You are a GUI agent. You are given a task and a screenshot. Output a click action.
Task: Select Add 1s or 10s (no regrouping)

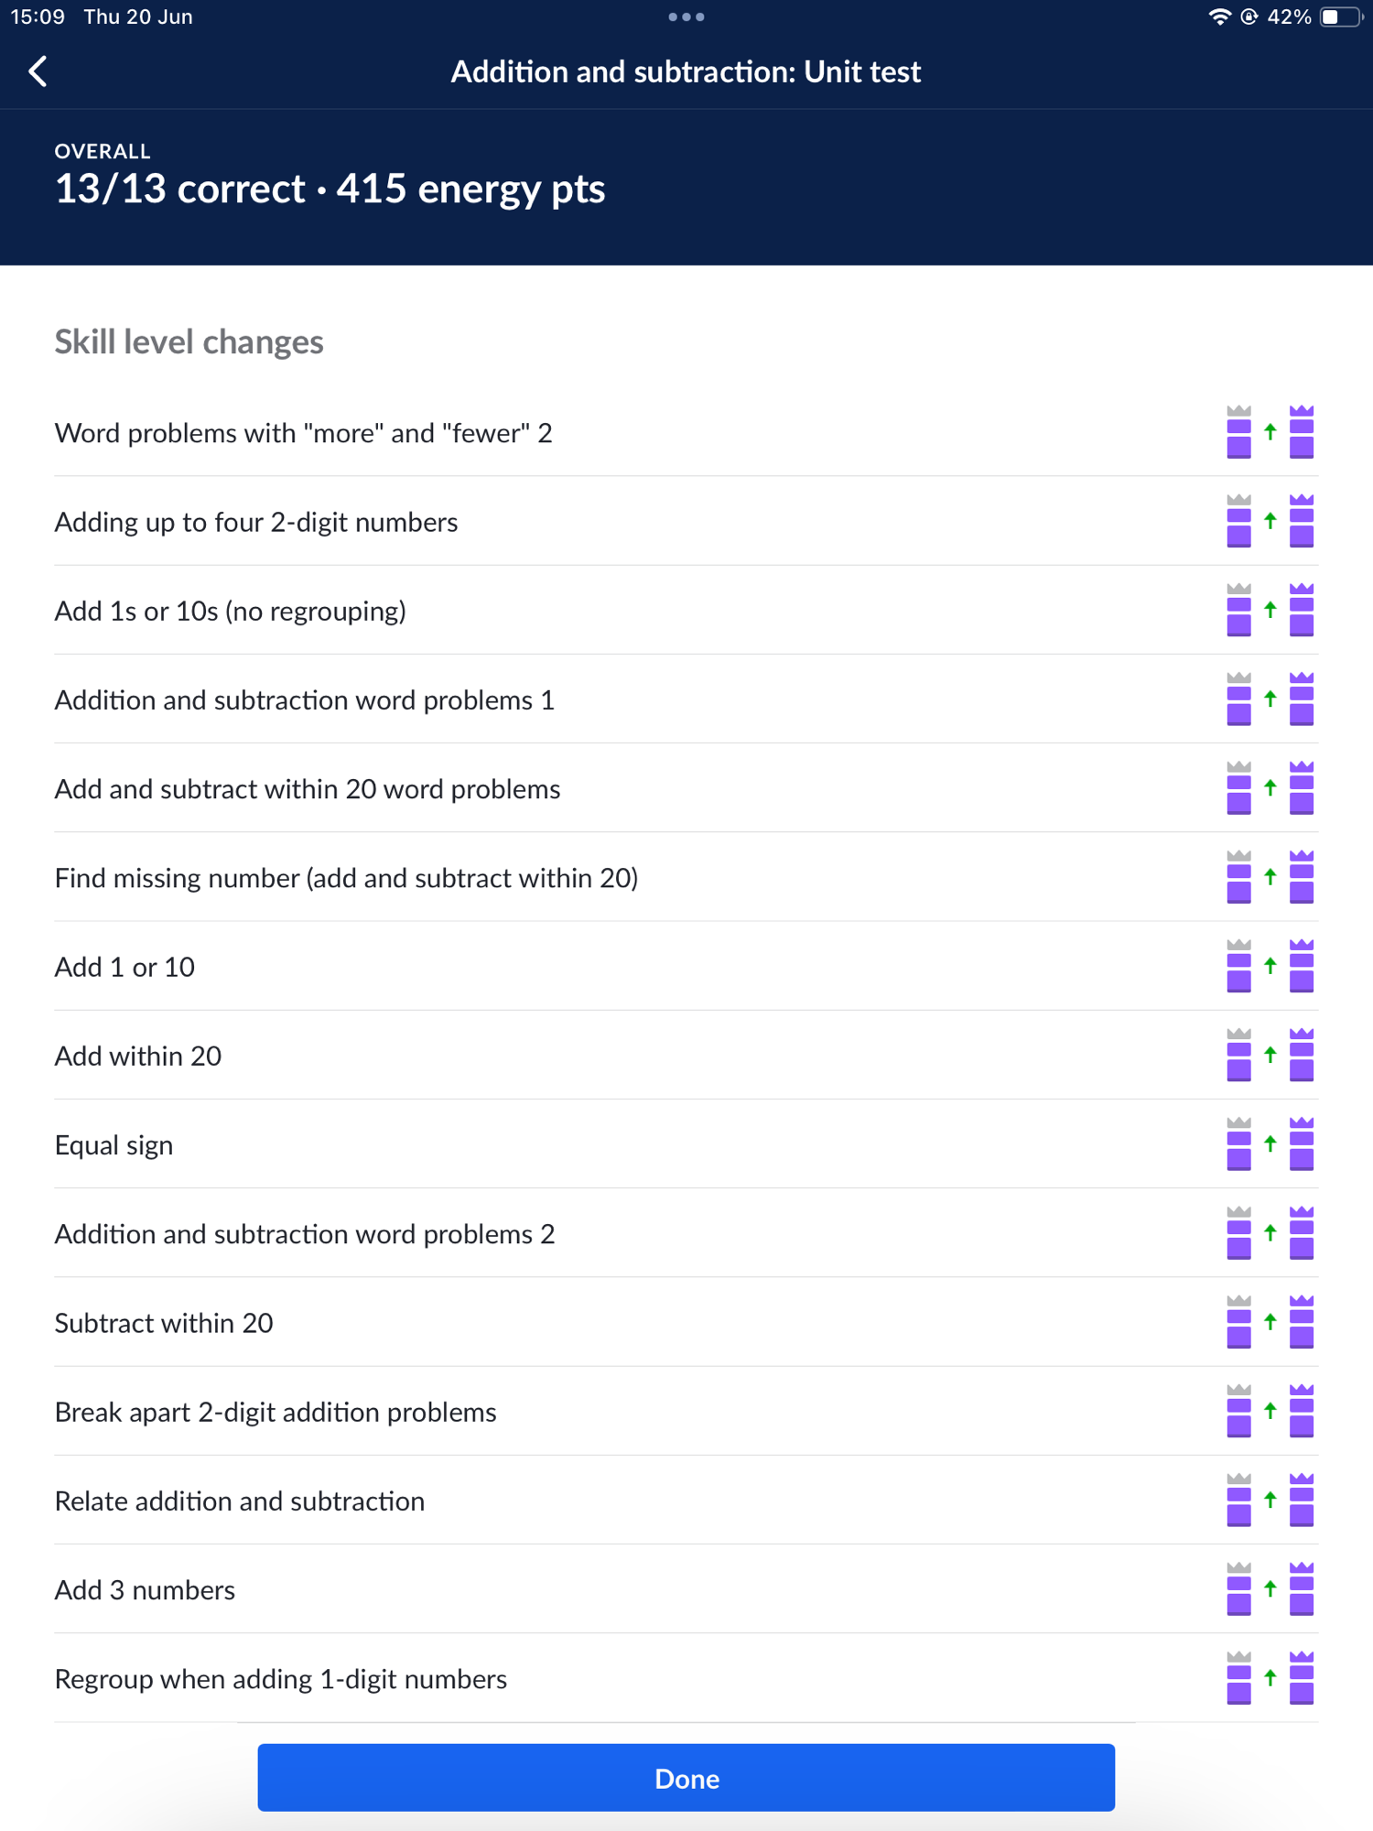230,611
